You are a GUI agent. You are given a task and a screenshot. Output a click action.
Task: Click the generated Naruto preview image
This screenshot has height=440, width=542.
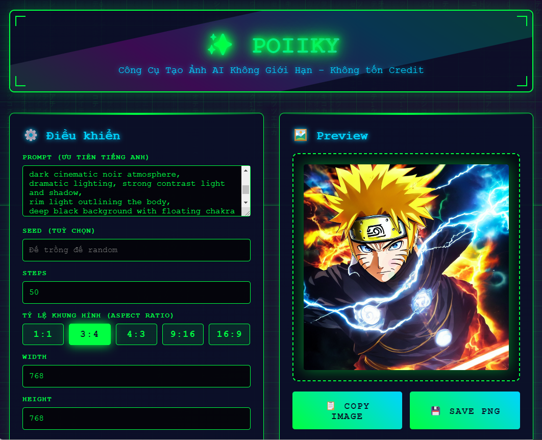(x=406, y=267)
